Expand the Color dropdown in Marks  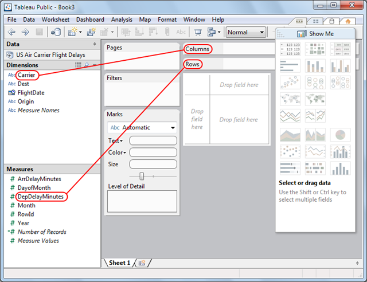coord(117,152)
